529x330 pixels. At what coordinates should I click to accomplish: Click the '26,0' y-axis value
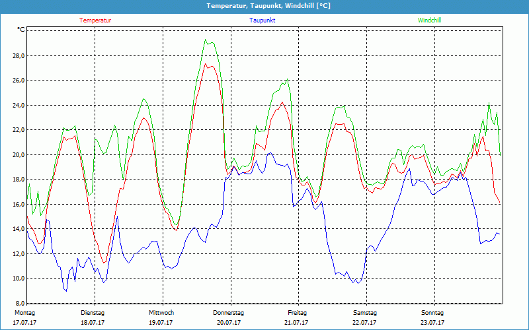point(19,80)
